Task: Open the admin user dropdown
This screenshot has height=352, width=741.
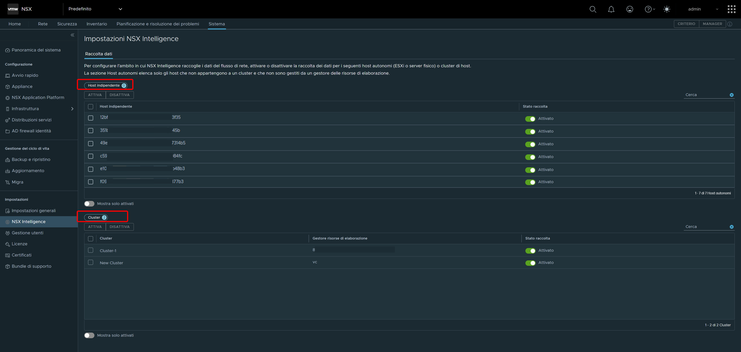Action: (703, 9)
